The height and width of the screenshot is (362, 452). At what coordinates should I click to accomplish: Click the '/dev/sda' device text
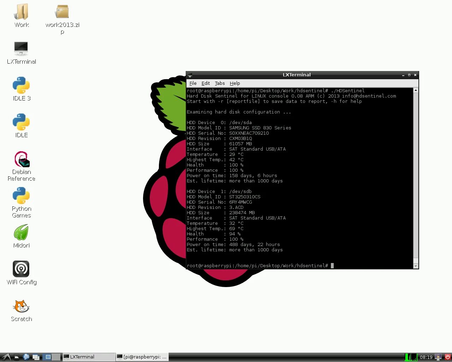[x=240, y=122]
